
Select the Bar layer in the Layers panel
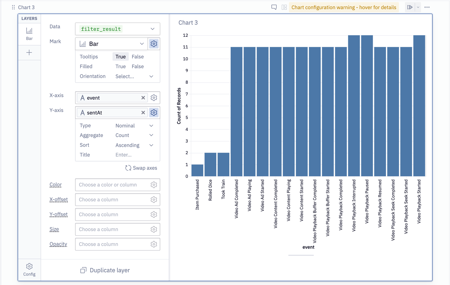[29, 34]
